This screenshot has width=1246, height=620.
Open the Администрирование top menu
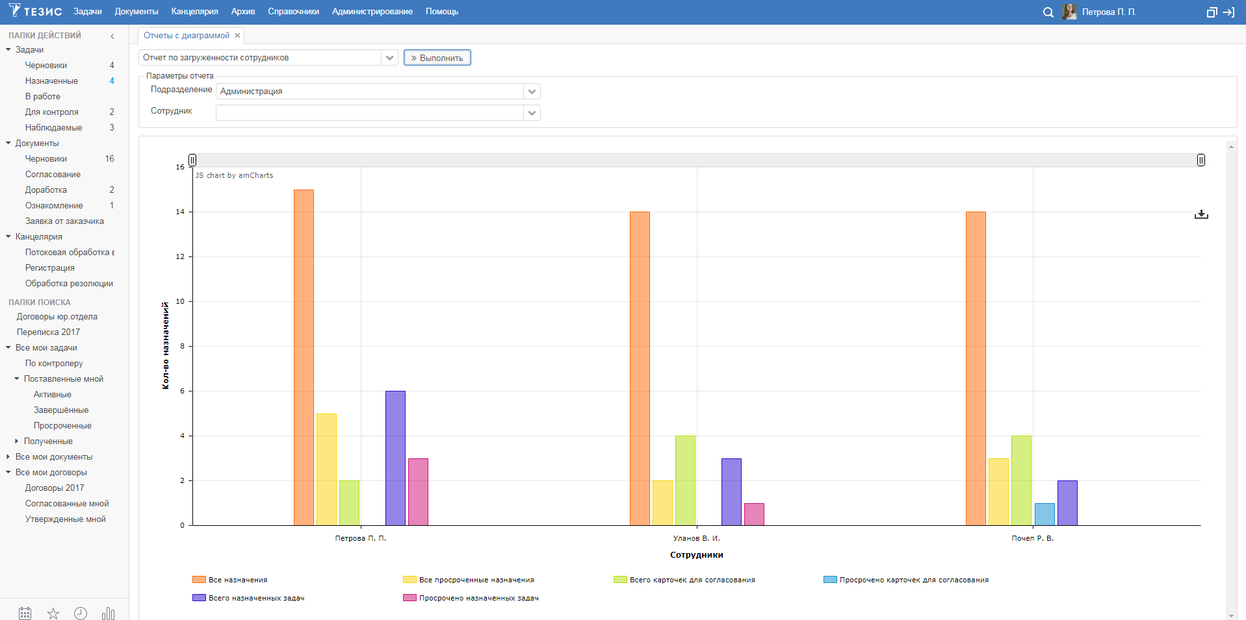372,12
